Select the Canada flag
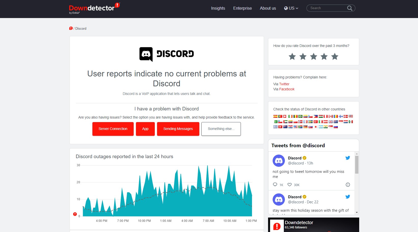The width and height of the screenshot is (418, 232). click(x=331, y=116)
